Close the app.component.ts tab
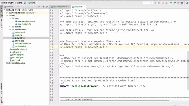Viewport: 189px width, 106px height. pyautogui.click(x=69, y=7)
